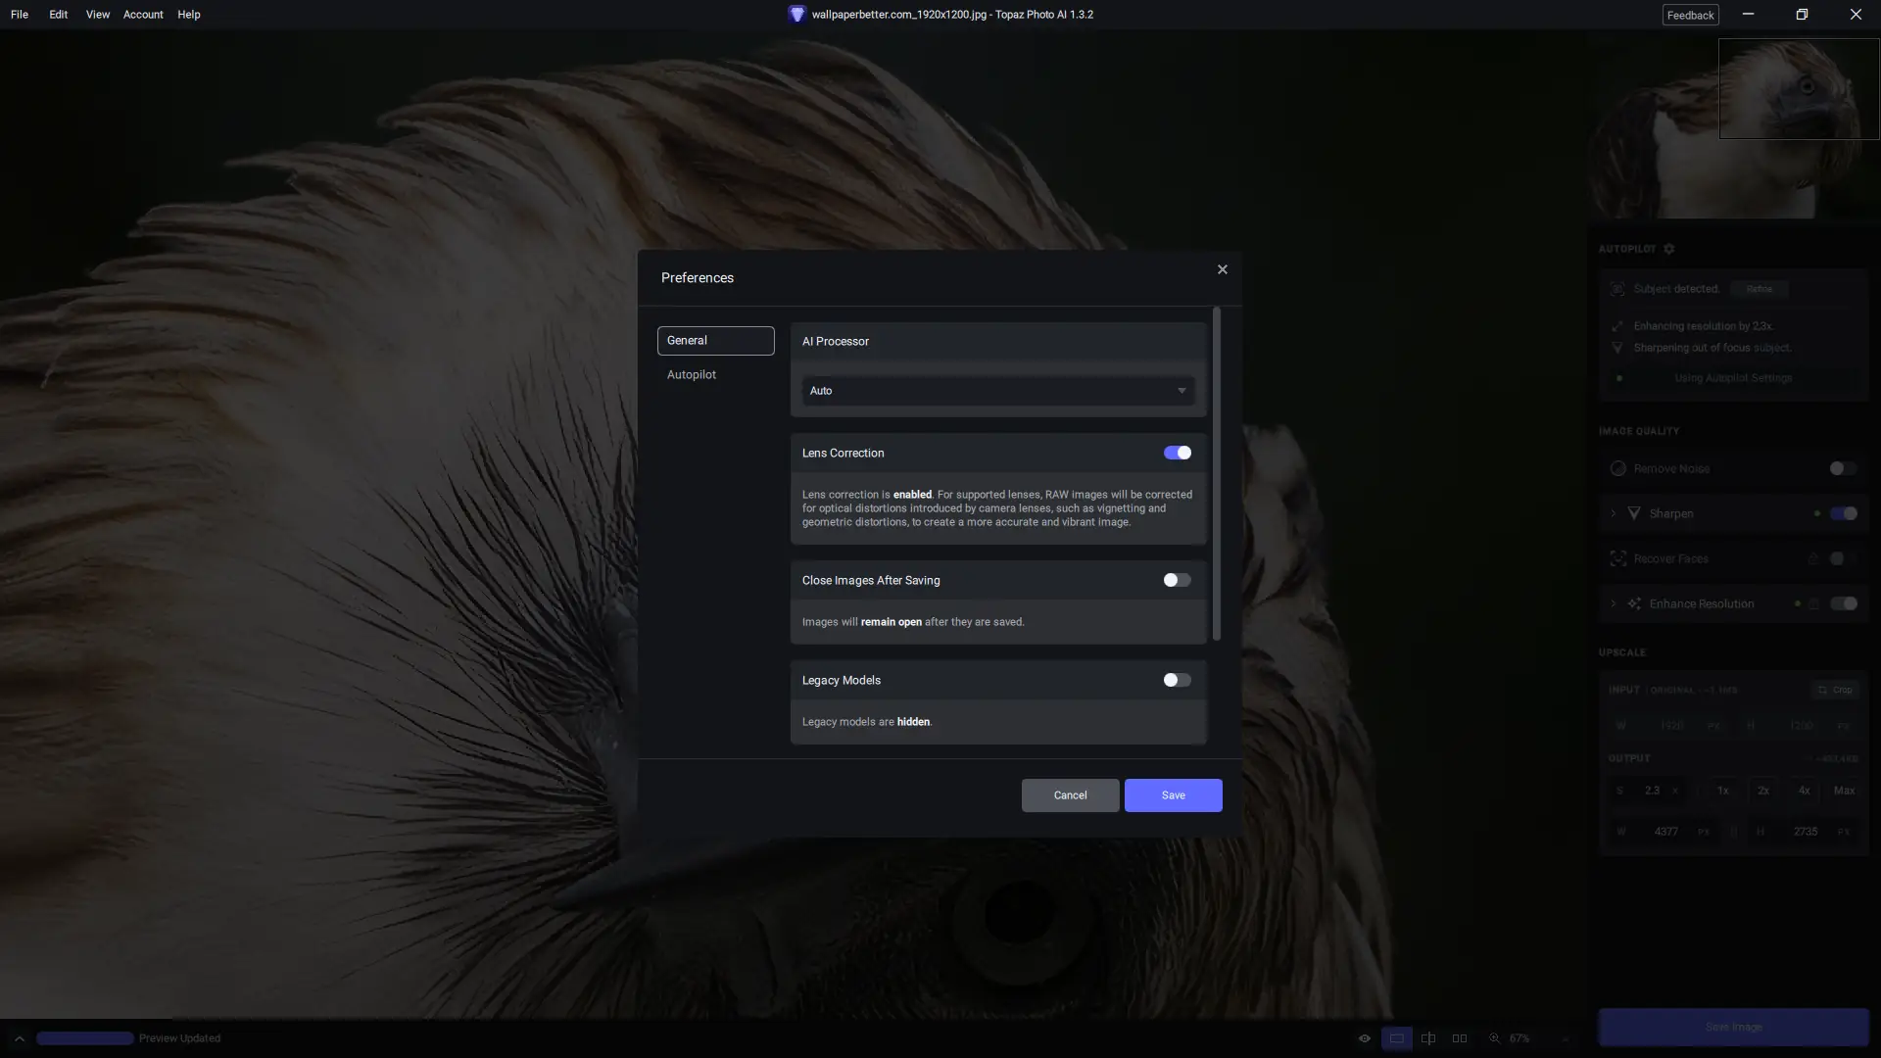Open the AI Processor Auto dropdown

(997, 391)
